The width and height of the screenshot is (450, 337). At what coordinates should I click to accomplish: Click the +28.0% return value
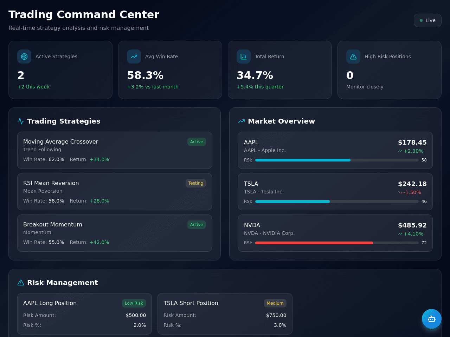click(99, 201)
